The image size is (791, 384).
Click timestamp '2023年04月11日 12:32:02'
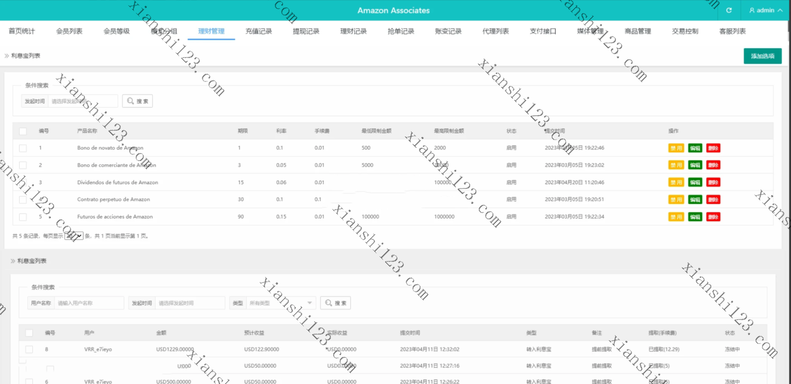click(x=429, y=350)
